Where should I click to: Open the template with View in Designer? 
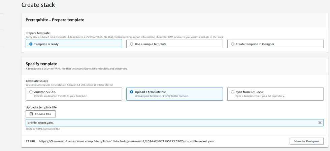pyautogui.click(x=306, y=141)
